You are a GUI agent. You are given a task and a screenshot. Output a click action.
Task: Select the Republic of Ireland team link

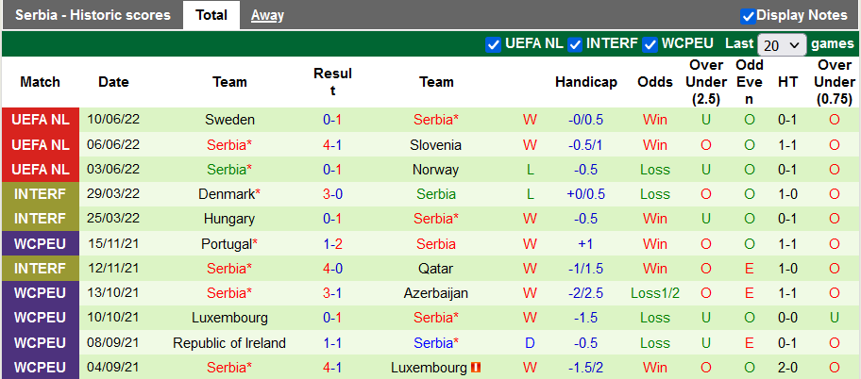coord(229,343)
